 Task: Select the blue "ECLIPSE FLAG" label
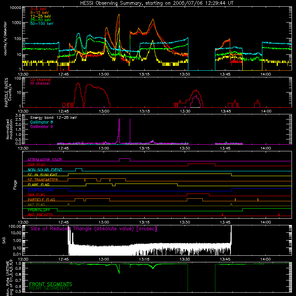pyautogui.click(x=40, y=190)
